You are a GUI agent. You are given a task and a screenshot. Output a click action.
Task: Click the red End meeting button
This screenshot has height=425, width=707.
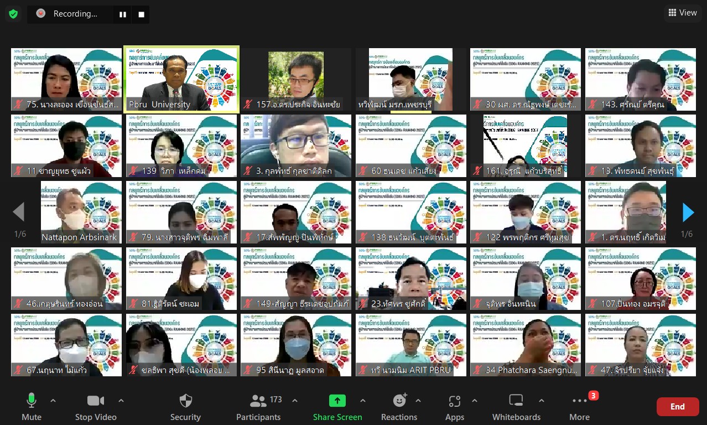point(677,407)
